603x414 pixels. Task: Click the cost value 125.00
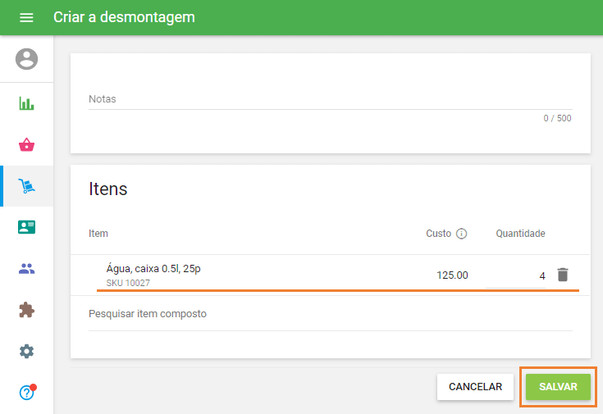point(452,275)
